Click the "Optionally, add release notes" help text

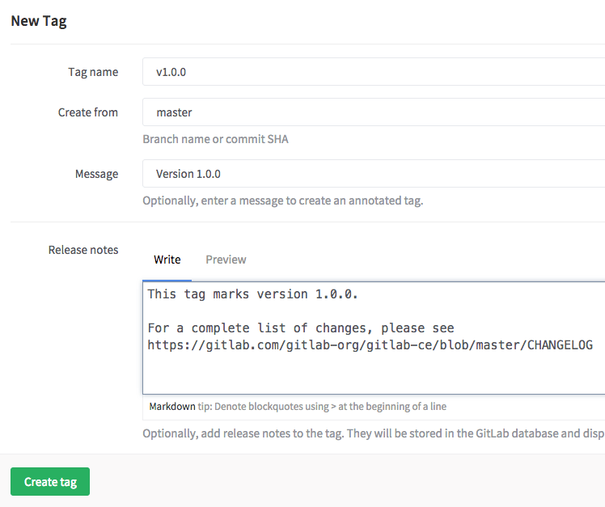point(372,433)
